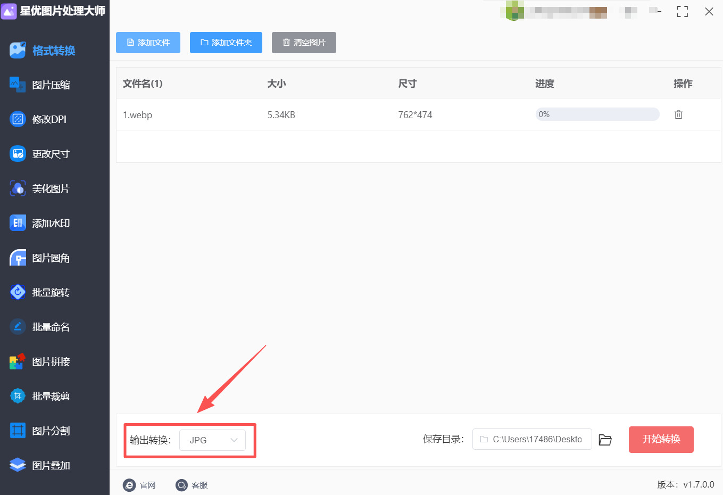Click the 保存目录 path input field
Image resolution: width=723 pixels, height=495 pixels.
point(532,439)
